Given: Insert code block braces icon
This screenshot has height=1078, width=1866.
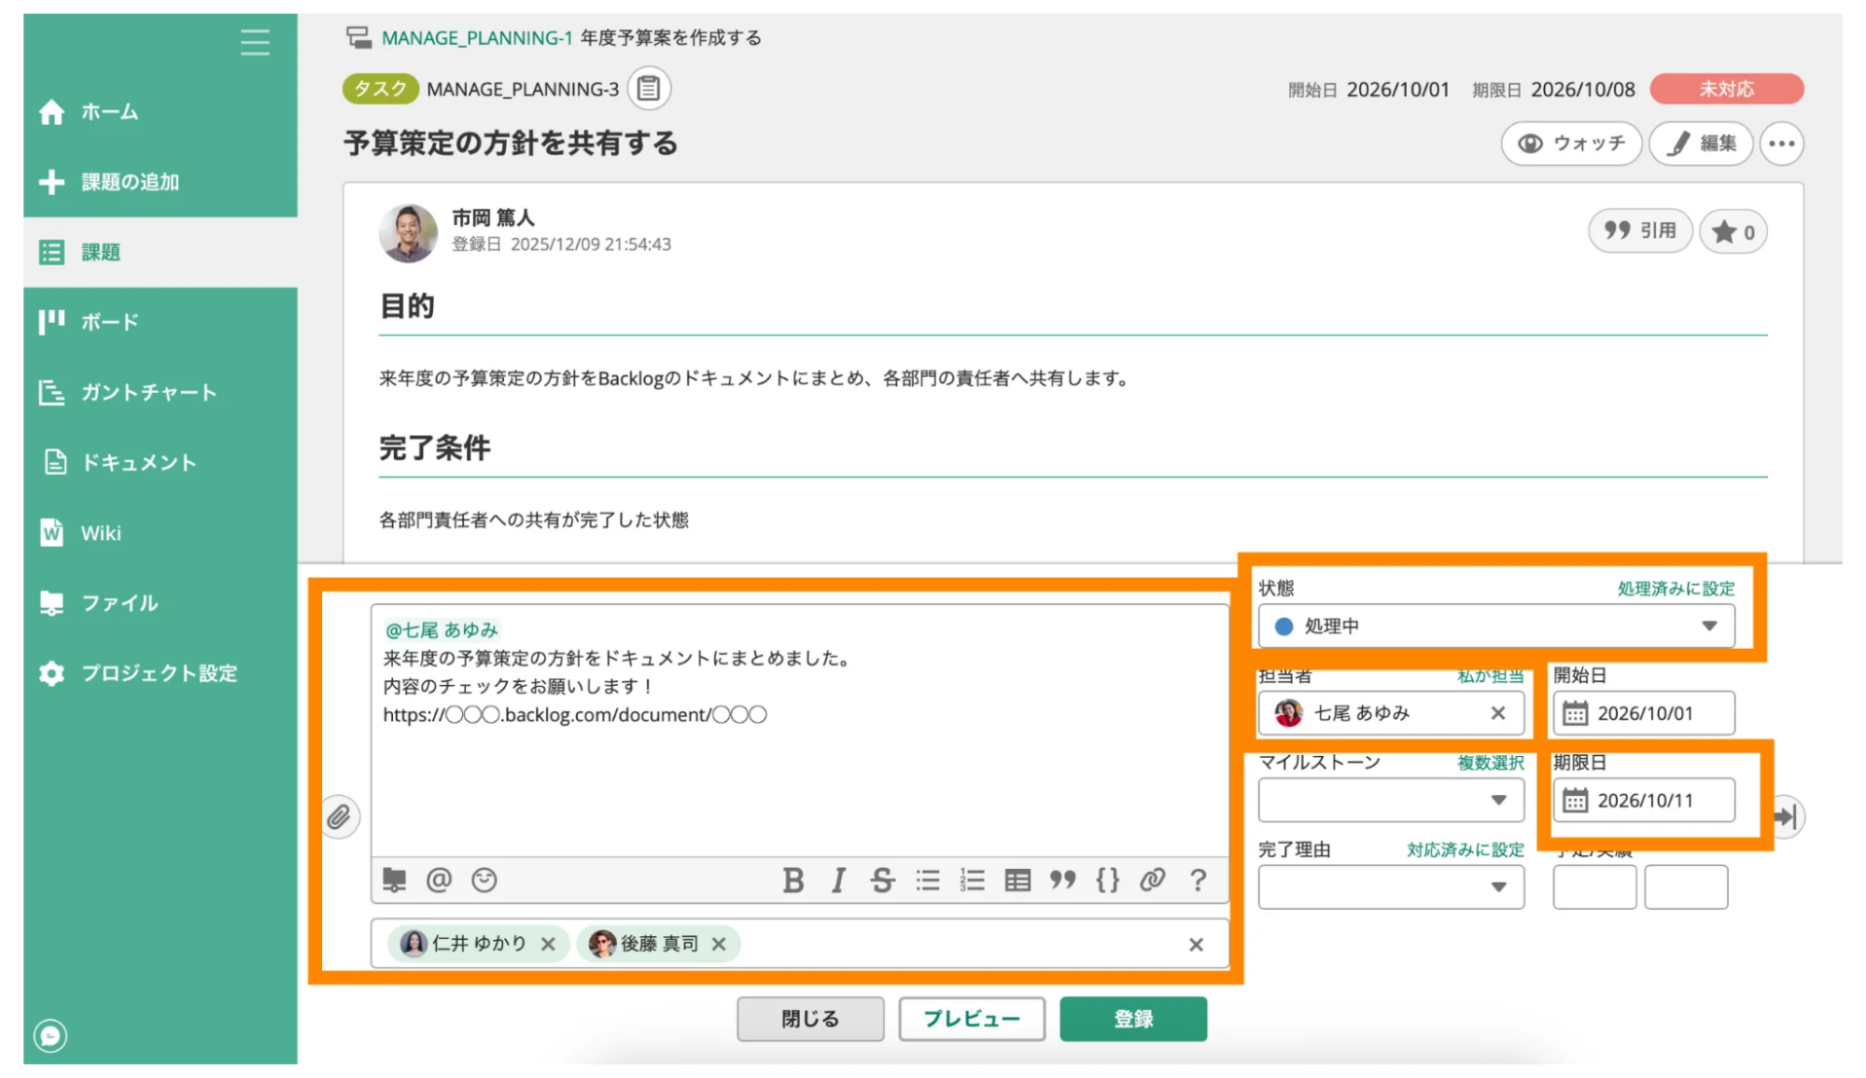Looking at the screenshot, I should 1107,879.
